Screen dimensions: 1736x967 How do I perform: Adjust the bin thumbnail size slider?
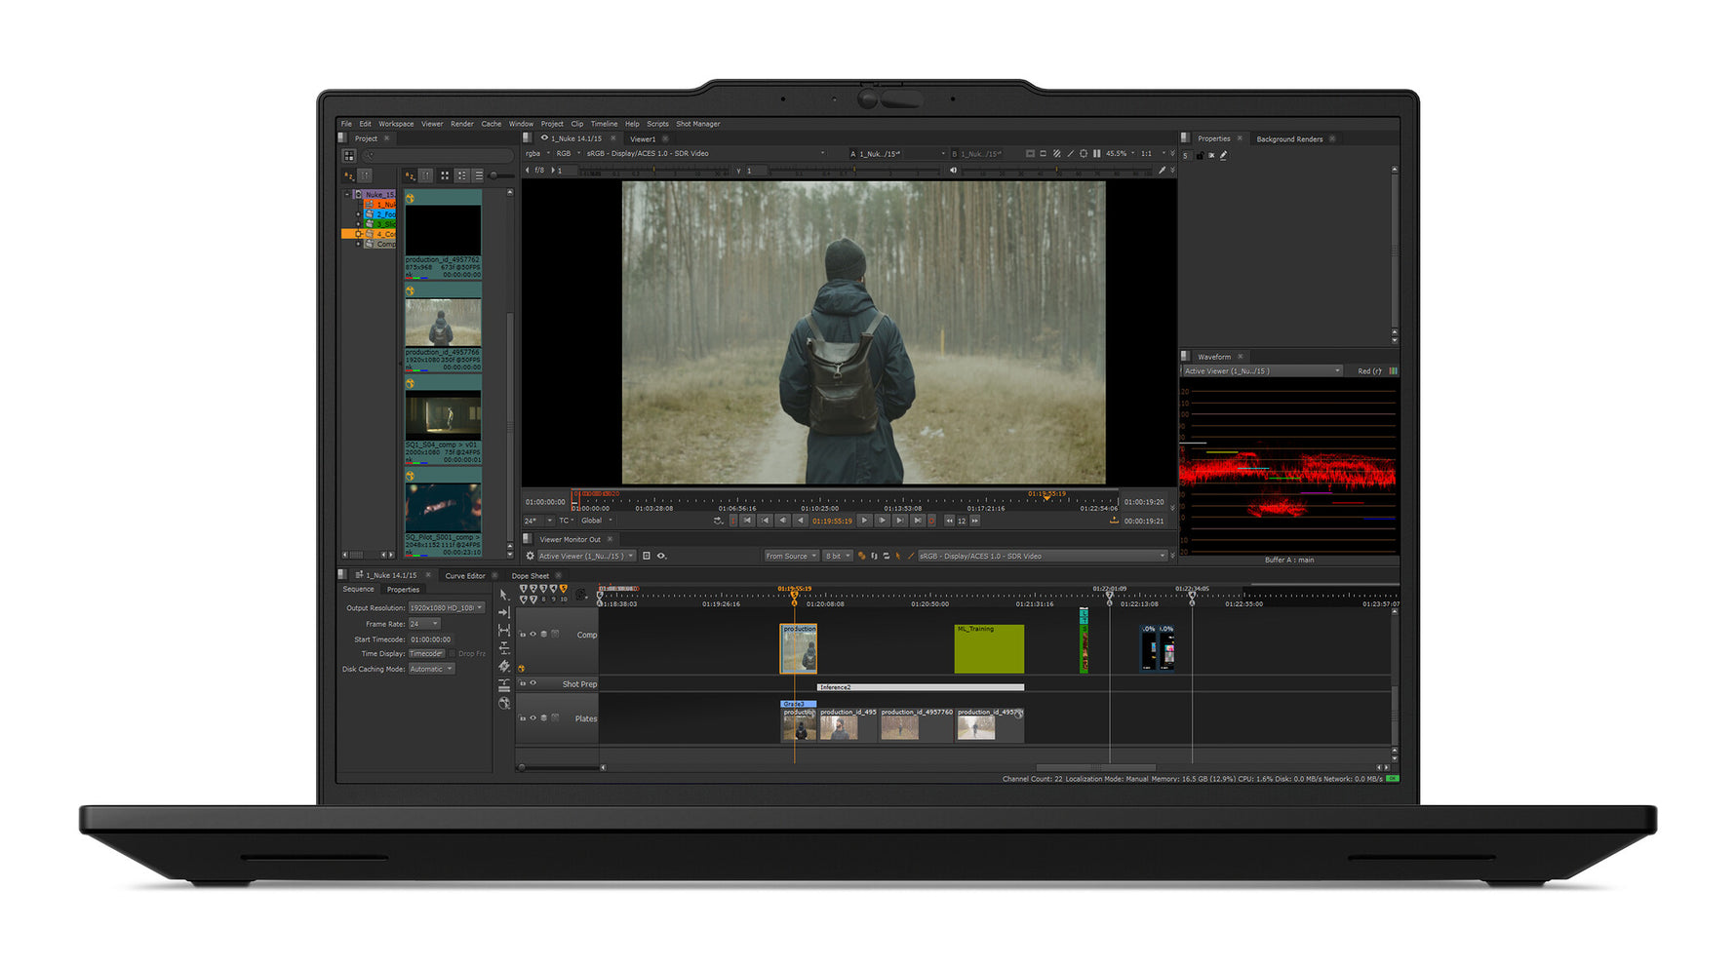495,175
